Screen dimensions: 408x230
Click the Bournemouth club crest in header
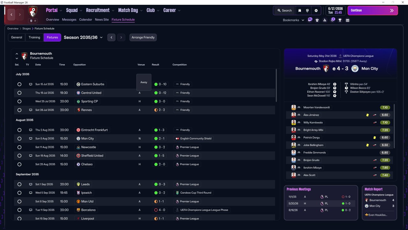click(x=33, y=12)
